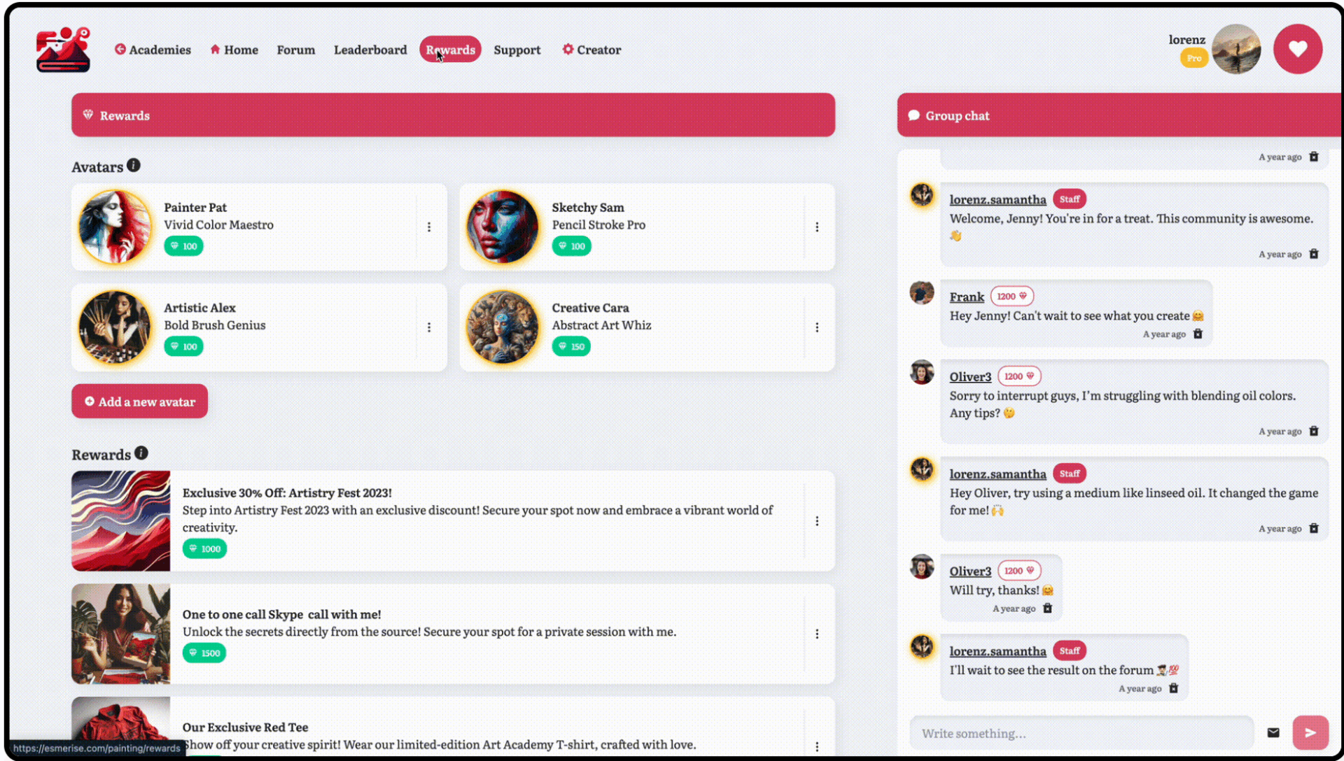The image size is (1344, 761).
Task: Open the Support page
Action: point(517,50)
